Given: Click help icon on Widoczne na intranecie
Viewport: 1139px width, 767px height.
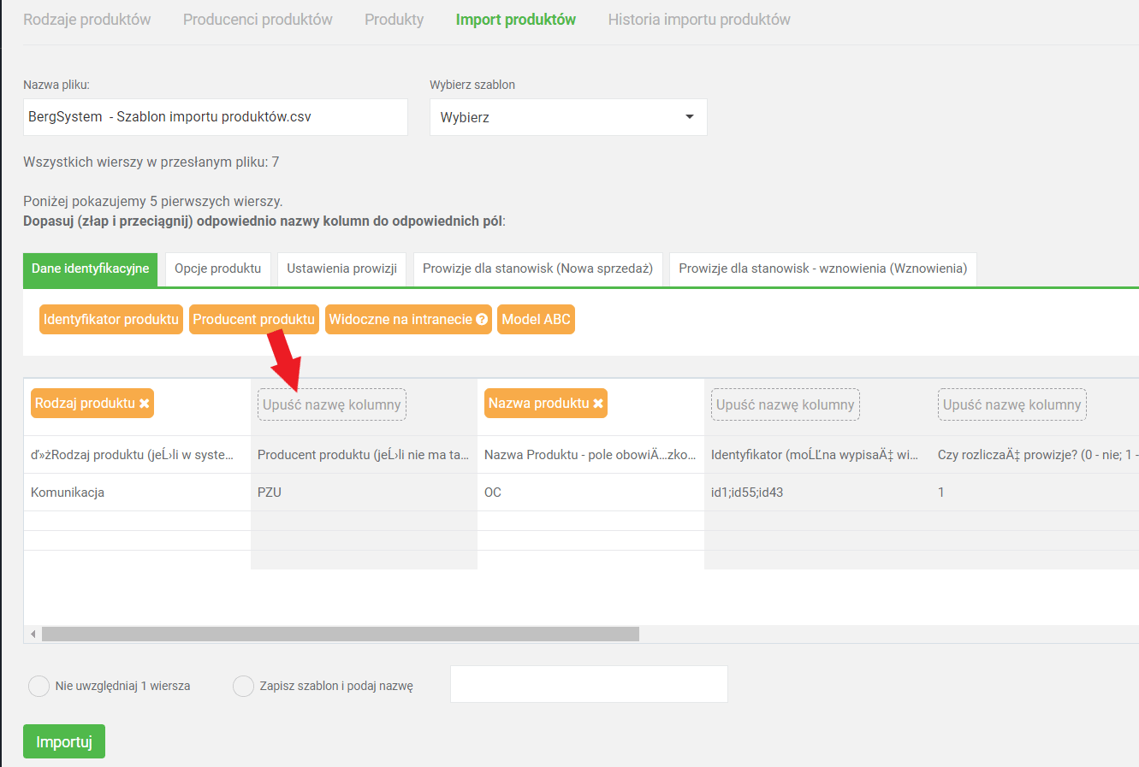Looking at the screenshot, I should [482, 320].
